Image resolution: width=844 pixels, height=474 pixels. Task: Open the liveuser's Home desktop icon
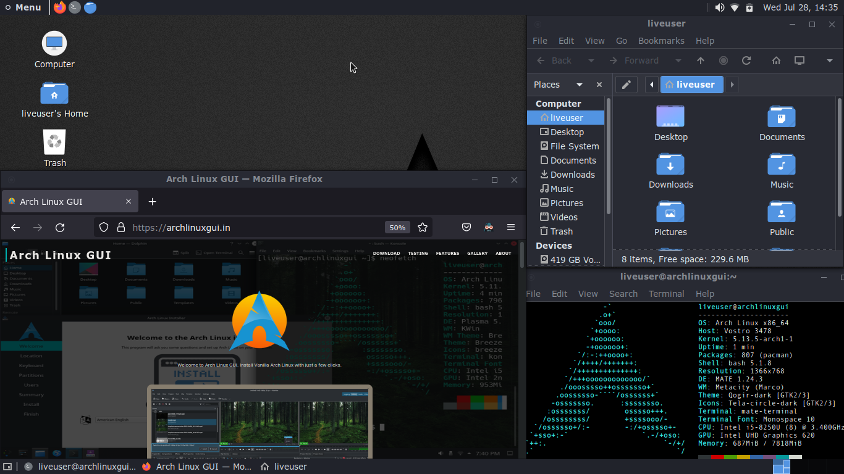click(x=54, y=100)
